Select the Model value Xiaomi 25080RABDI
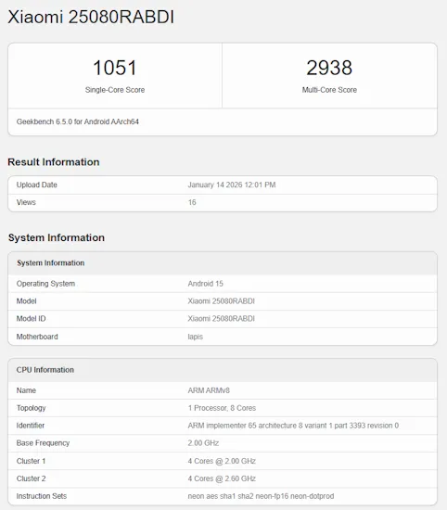This screenshot has width=447, height=510. click(222, 301)
